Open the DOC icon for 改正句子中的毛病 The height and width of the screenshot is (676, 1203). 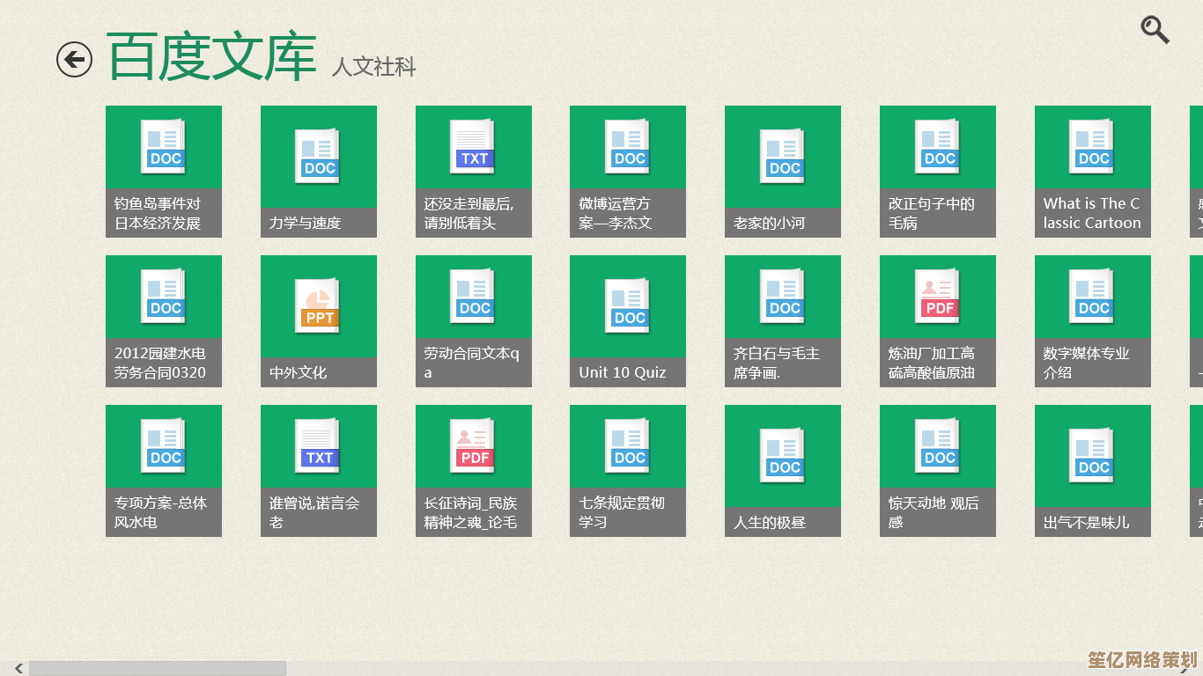point(938,146)
